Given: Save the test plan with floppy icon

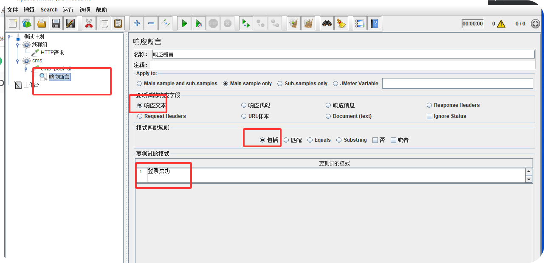Looking at the screenshot, I should [56, 23].
